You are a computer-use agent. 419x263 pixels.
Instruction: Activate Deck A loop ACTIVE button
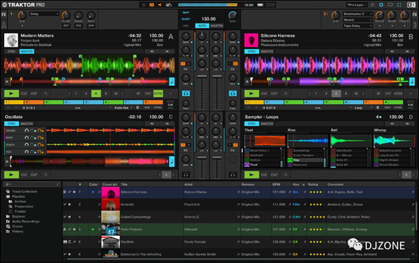158,93
